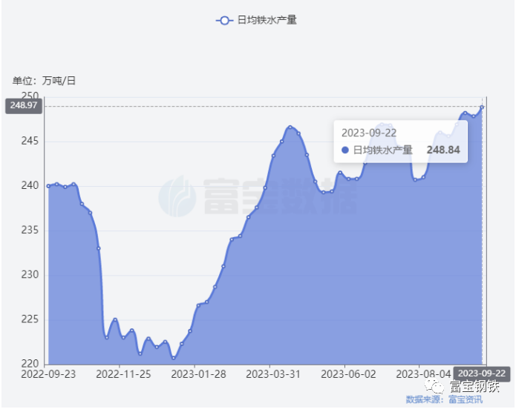Click the y-axis label 220
This screenshot has height=409, width=516.
30,364
